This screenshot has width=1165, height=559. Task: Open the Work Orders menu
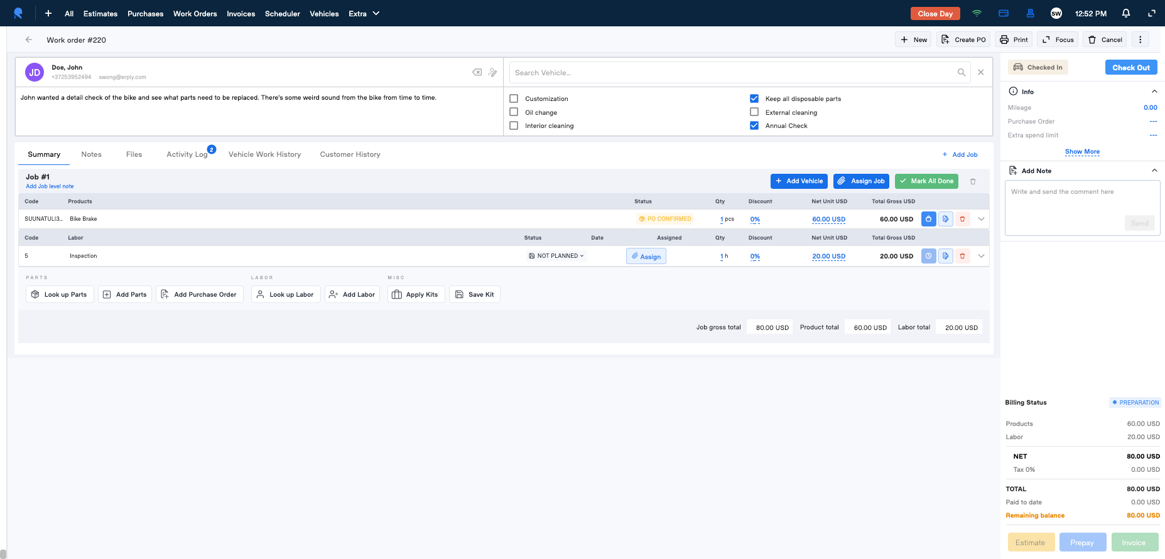pyautogui.click(x=195, y=13)
